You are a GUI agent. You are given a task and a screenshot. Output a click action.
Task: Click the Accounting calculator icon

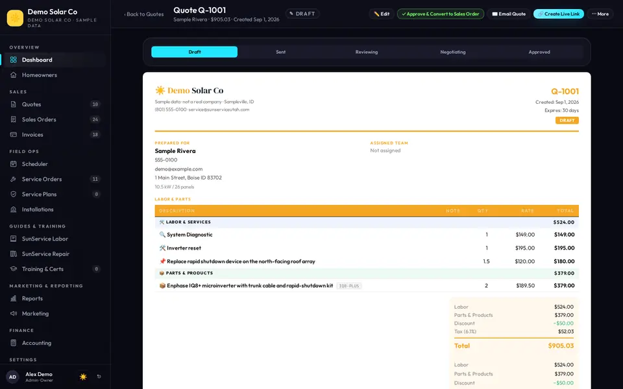pyautogui.click(x=14, y=342)
